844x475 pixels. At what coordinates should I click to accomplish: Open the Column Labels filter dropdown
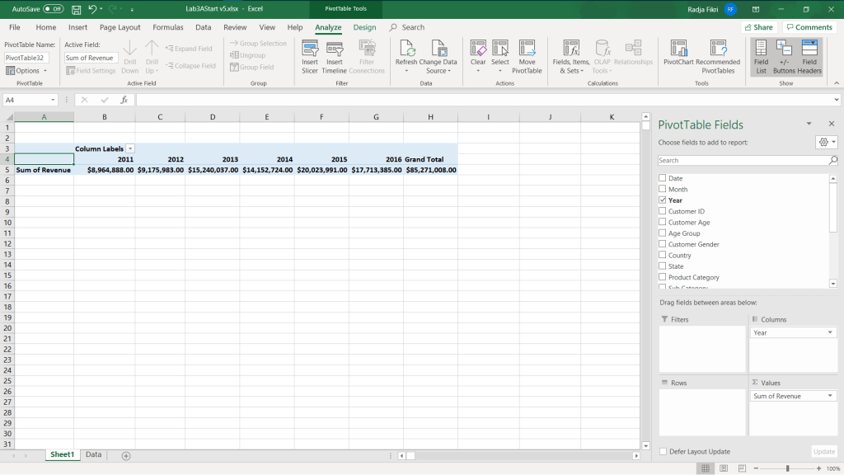(130, 149)
